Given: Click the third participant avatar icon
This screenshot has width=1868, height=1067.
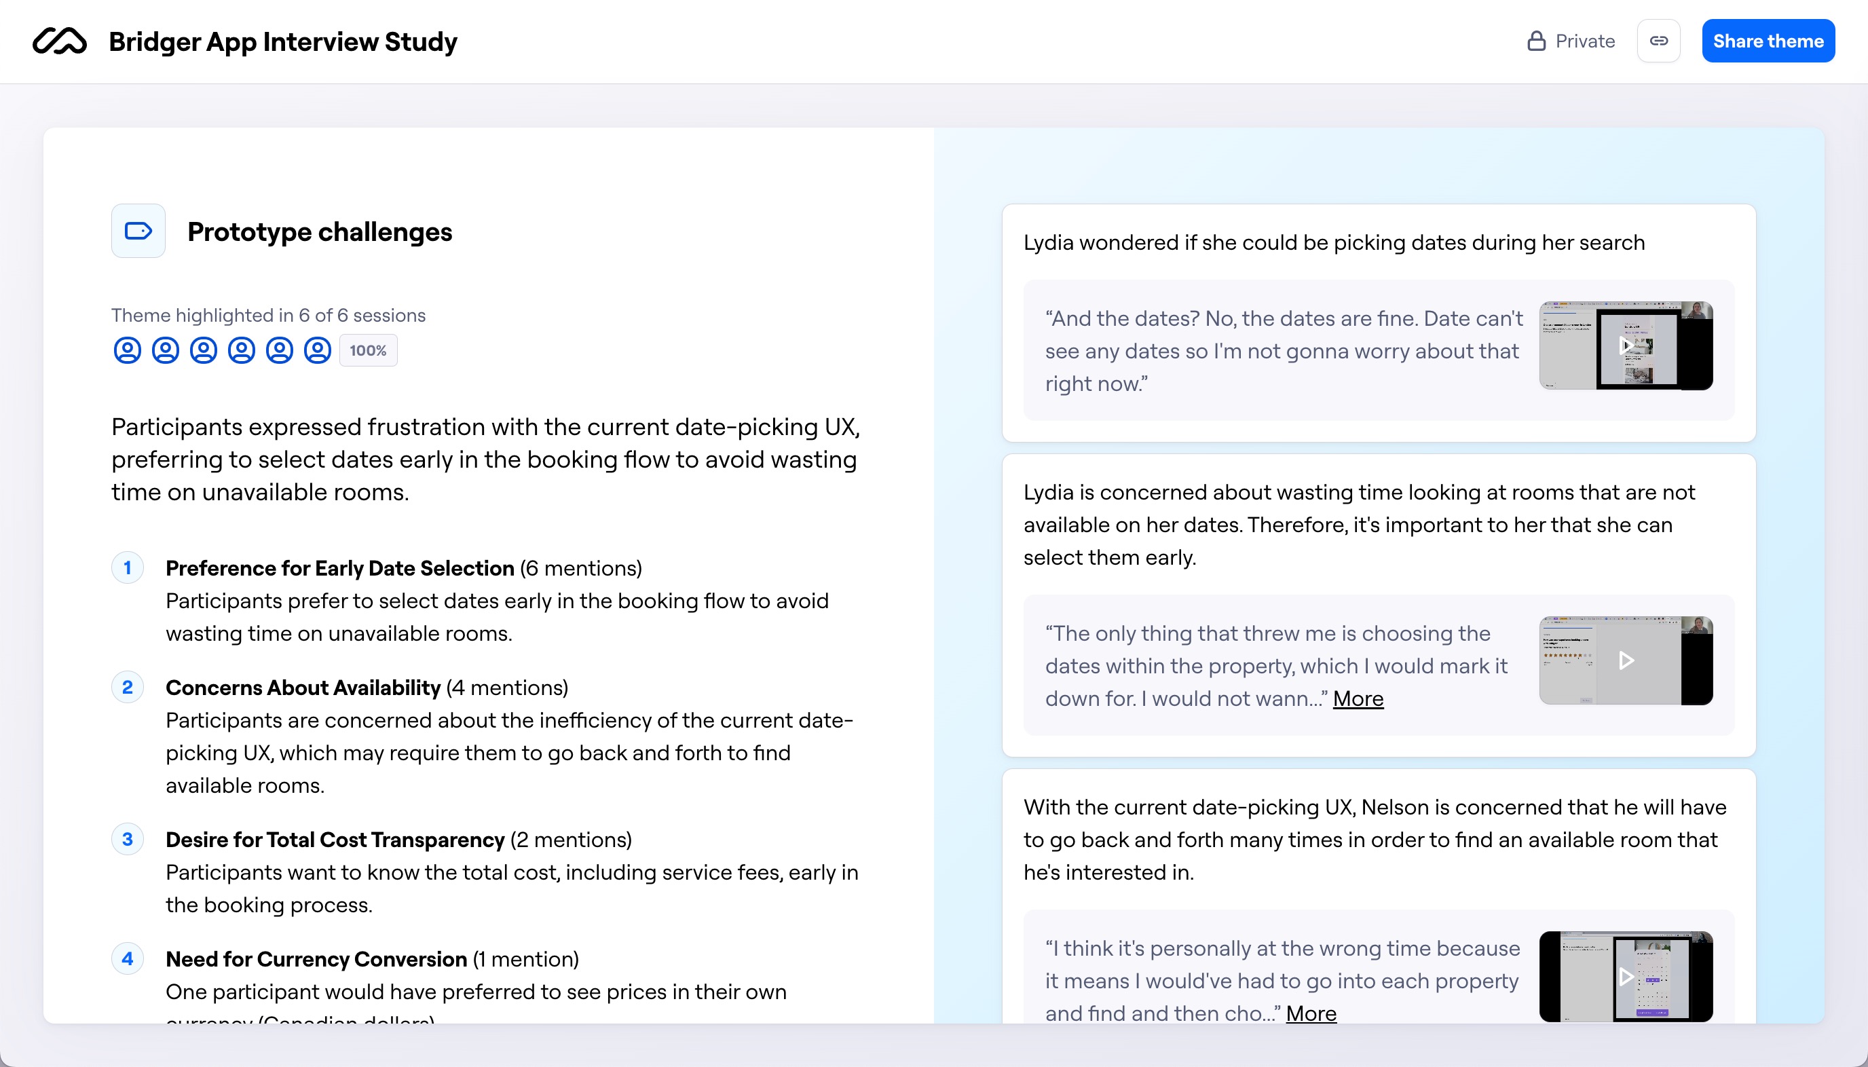Looking at the screenshot, I should click(204, 350).
